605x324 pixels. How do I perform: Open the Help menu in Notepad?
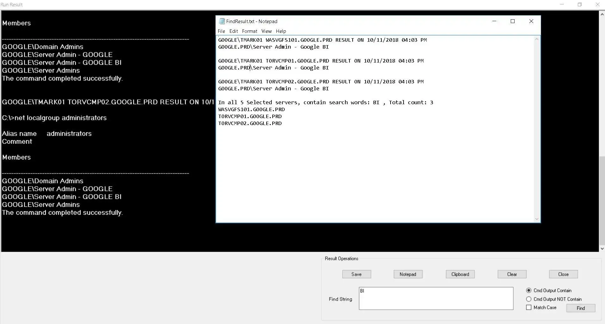tap(281, 31)
